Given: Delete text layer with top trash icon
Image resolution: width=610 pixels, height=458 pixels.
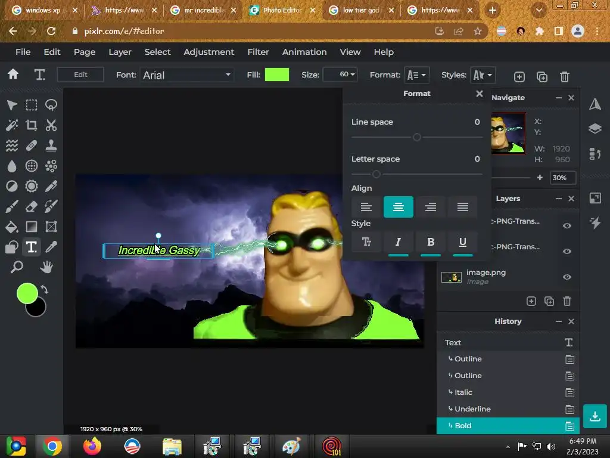Looking at the screenshot, I should [565, 77].
